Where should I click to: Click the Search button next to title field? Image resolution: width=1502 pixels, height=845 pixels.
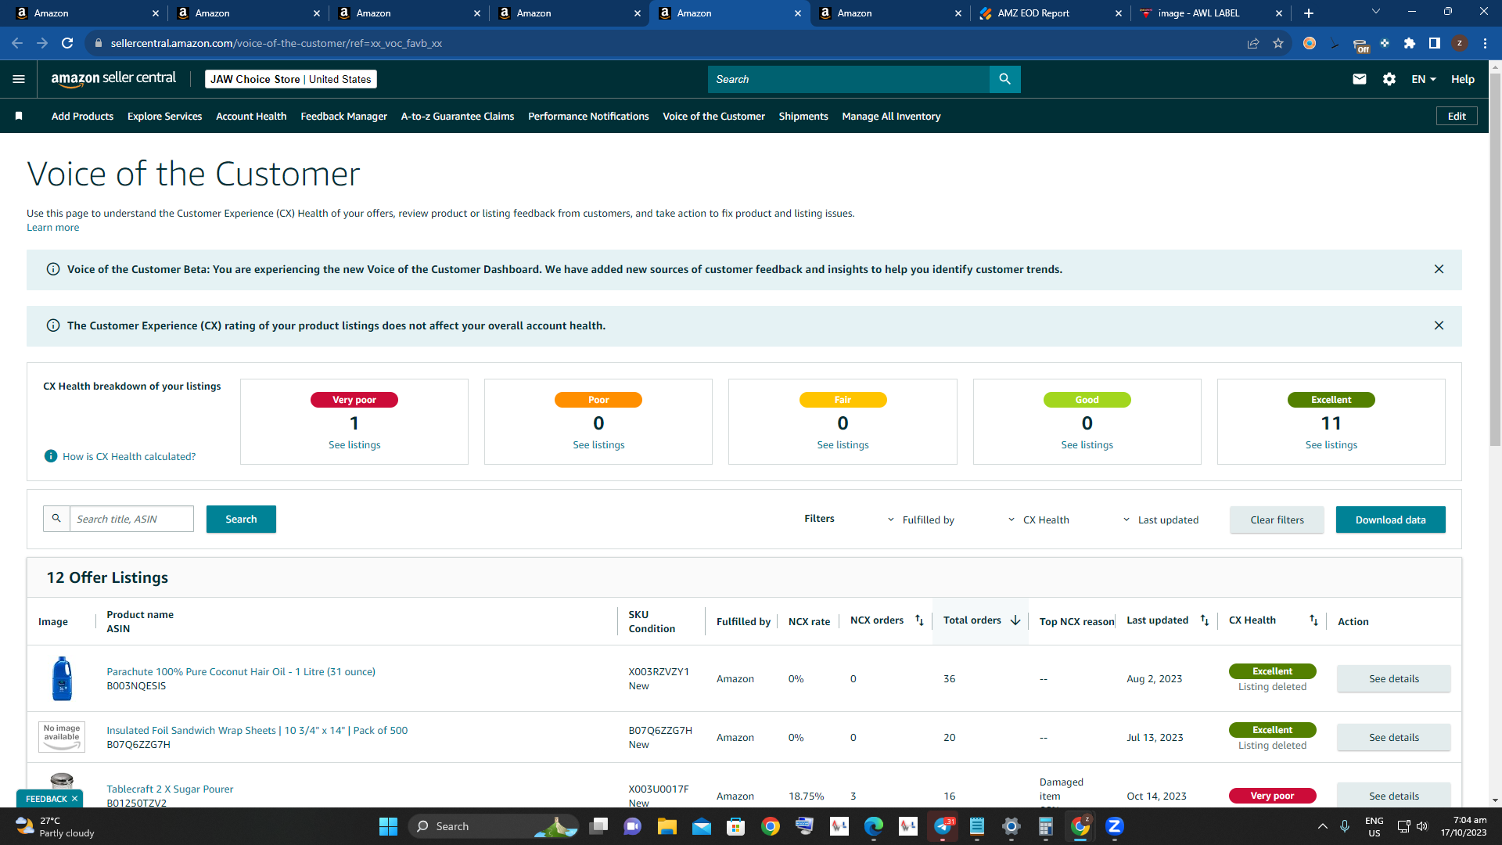[x=241, y=519]
